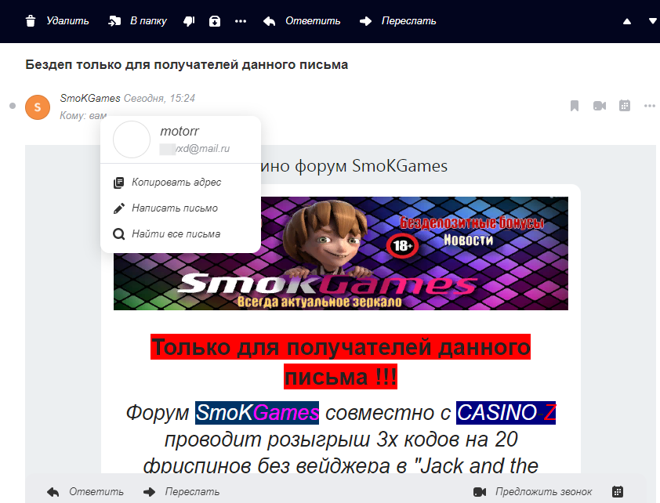Click the motorr contact avatar in the popup

132,139
